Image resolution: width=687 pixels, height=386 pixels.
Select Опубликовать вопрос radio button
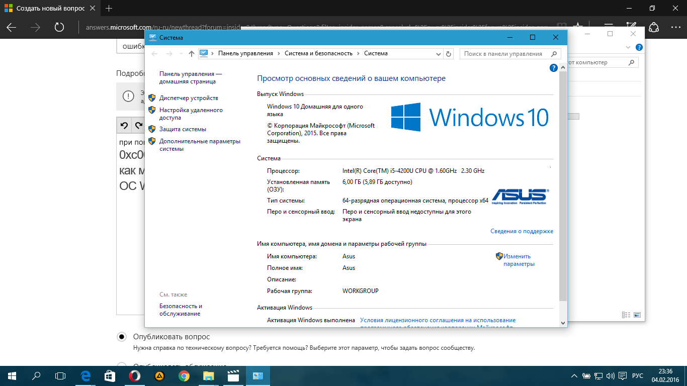[121, 336]
